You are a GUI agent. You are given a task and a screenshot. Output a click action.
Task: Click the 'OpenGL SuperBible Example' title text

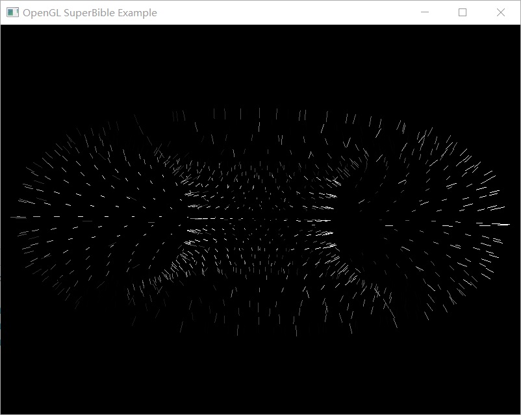[x=90, y=13]
